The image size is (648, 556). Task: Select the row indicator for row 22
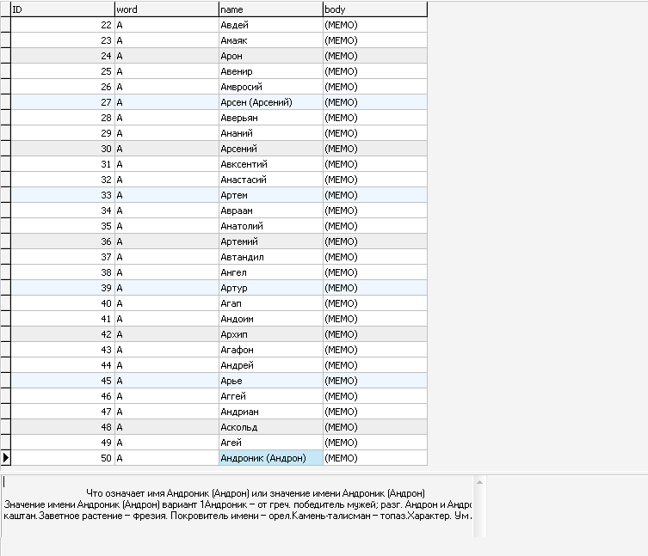point(6,25)
